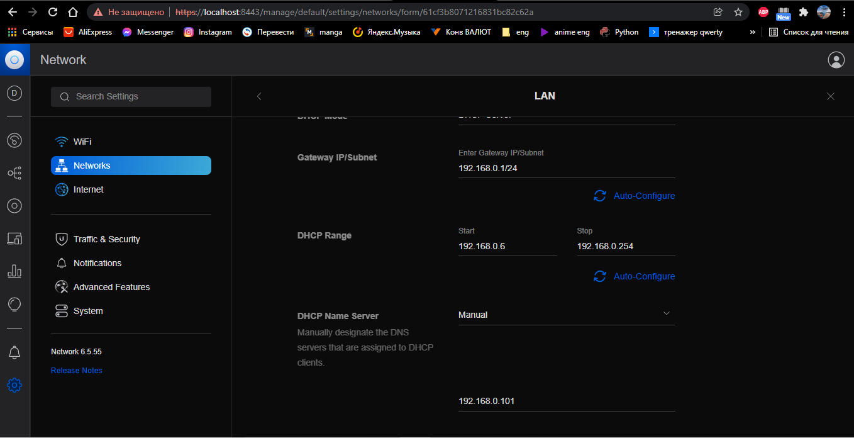
Task: Open the alerts bell icon in sidebar
Action: pyautogui.click(x=14, y=352)
